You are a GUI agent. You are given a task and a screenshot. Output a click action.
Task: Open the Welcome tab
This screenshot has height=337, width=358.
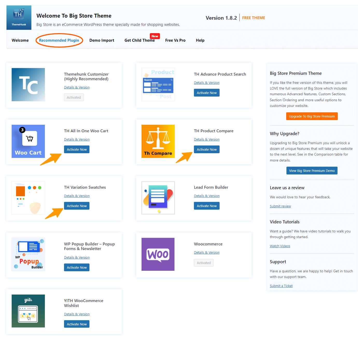[20, 40]
